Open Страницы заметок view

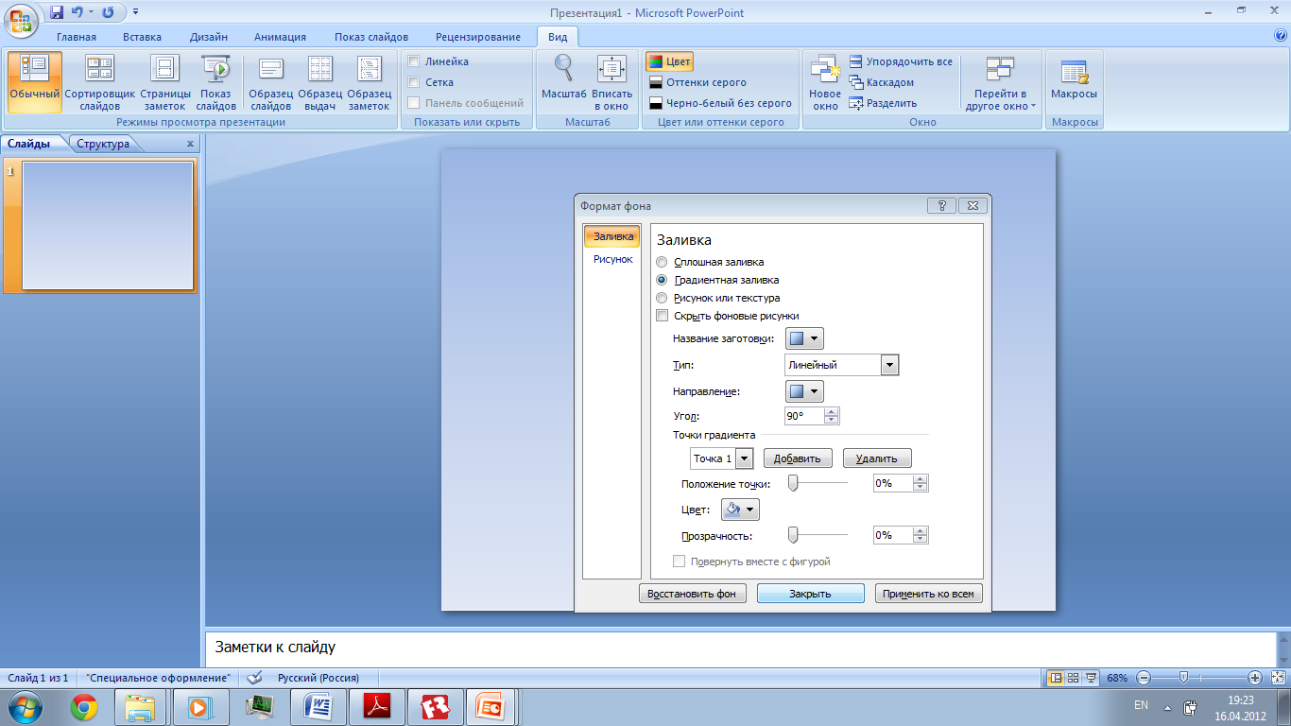pyautogui.click(x=165, y=81)
